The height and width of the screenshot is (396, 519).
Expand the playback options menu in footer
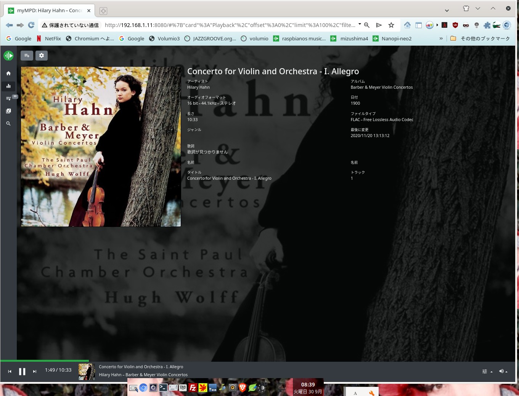click(487, 371)
